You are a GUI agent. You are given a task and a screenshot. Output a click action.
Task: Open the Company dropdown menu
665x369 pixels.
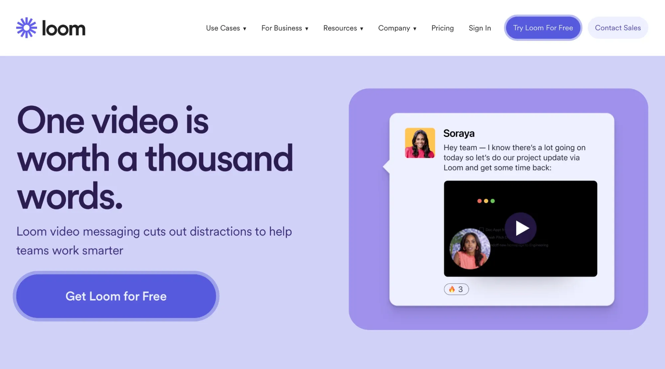(x=398, y=28)
